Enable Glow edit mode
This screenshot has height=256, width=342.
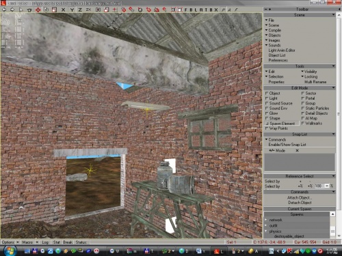[x=272, y=113]
